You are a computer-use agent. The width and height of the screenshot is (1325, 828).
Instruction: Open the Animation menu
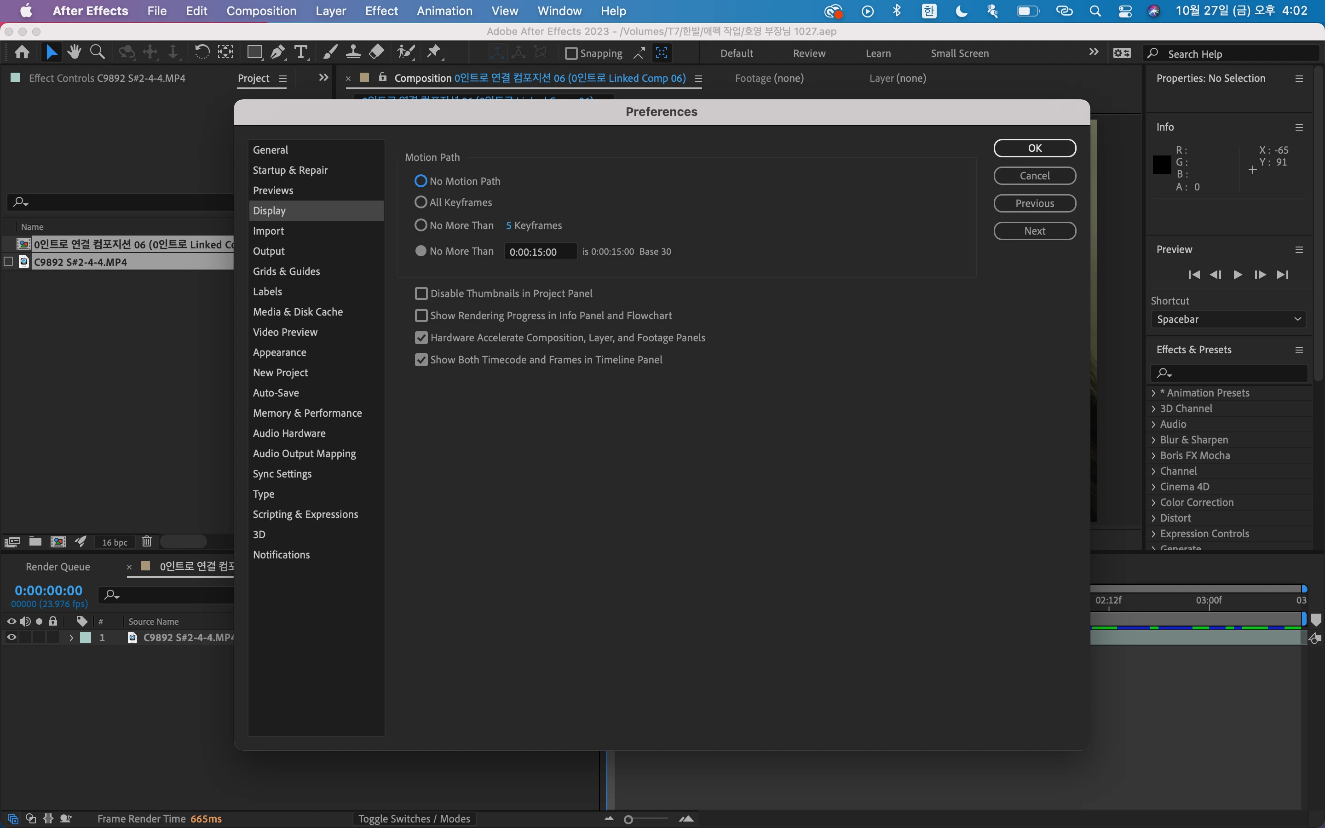click(x=444, y=11)
